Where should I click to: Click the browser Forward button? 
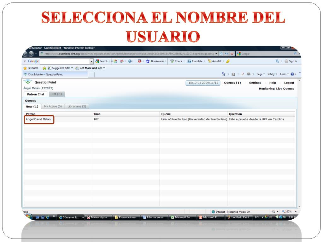pyautogui.click(x=31, y=54)
